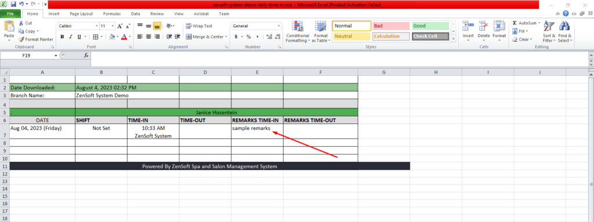The width and height of the screenshot is (594, 222).
Task: Click the Orientation text angle icon
Action: [170, 26]
